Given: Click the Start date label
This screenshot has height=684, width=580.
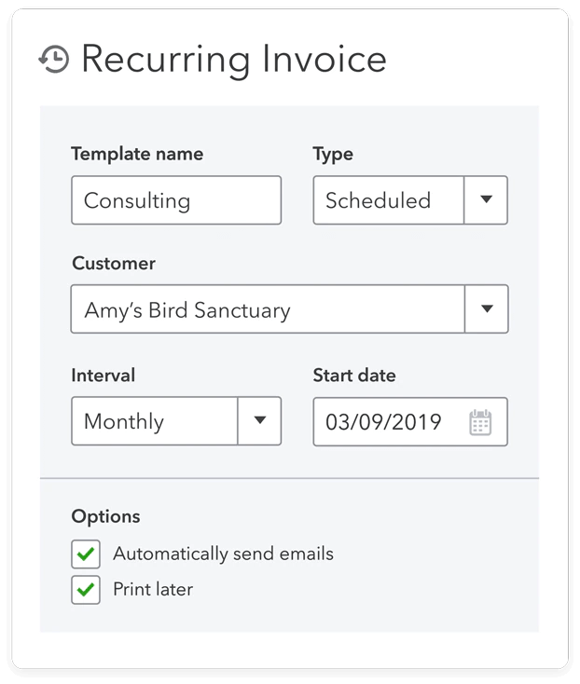Looking at the screenshot, I should pos(354,376).
